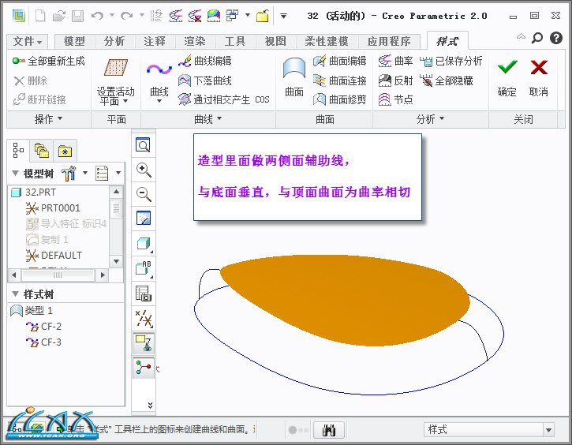Toggle the datum display filters icon
572x445 pixels.
tap(144, 318)
